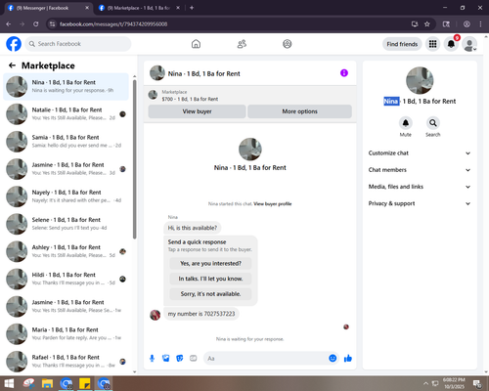489x391 pixels.
Task: Open Rafael's conversation in the list
Action: 66,362
